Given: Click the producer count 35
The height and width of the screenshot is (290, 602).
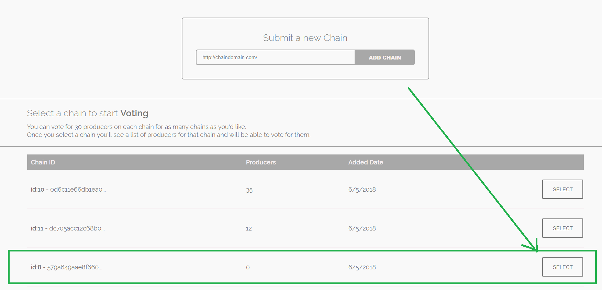Looking at the screenshot, I should 249,190.
